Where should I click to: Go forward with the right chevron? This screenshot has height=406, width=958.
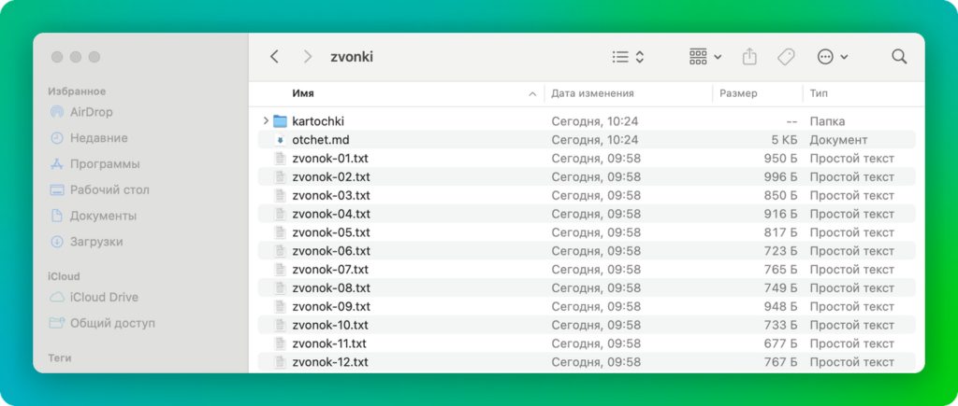[307, 57]
